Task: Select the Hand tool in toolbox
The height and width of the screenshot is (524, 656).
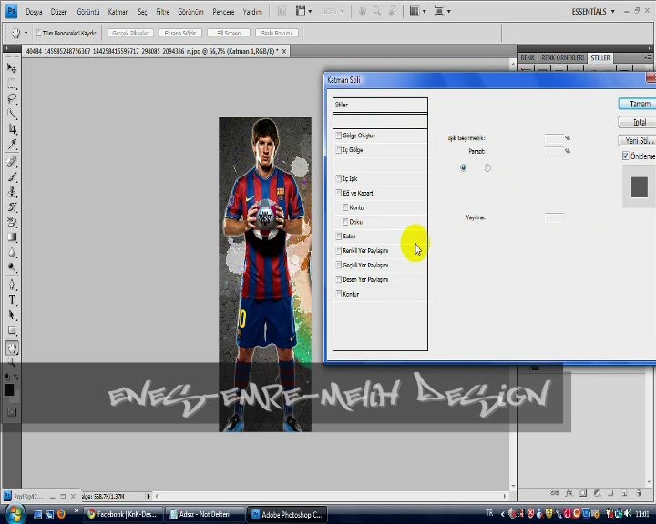Action: pyautogui.click(x=12, y=348)
